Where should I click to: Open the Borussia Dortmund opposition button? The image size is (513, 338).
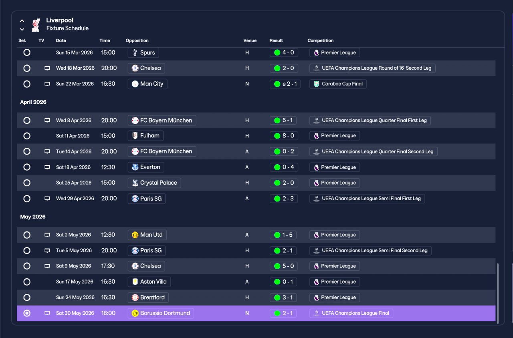[x=161, y=313]
